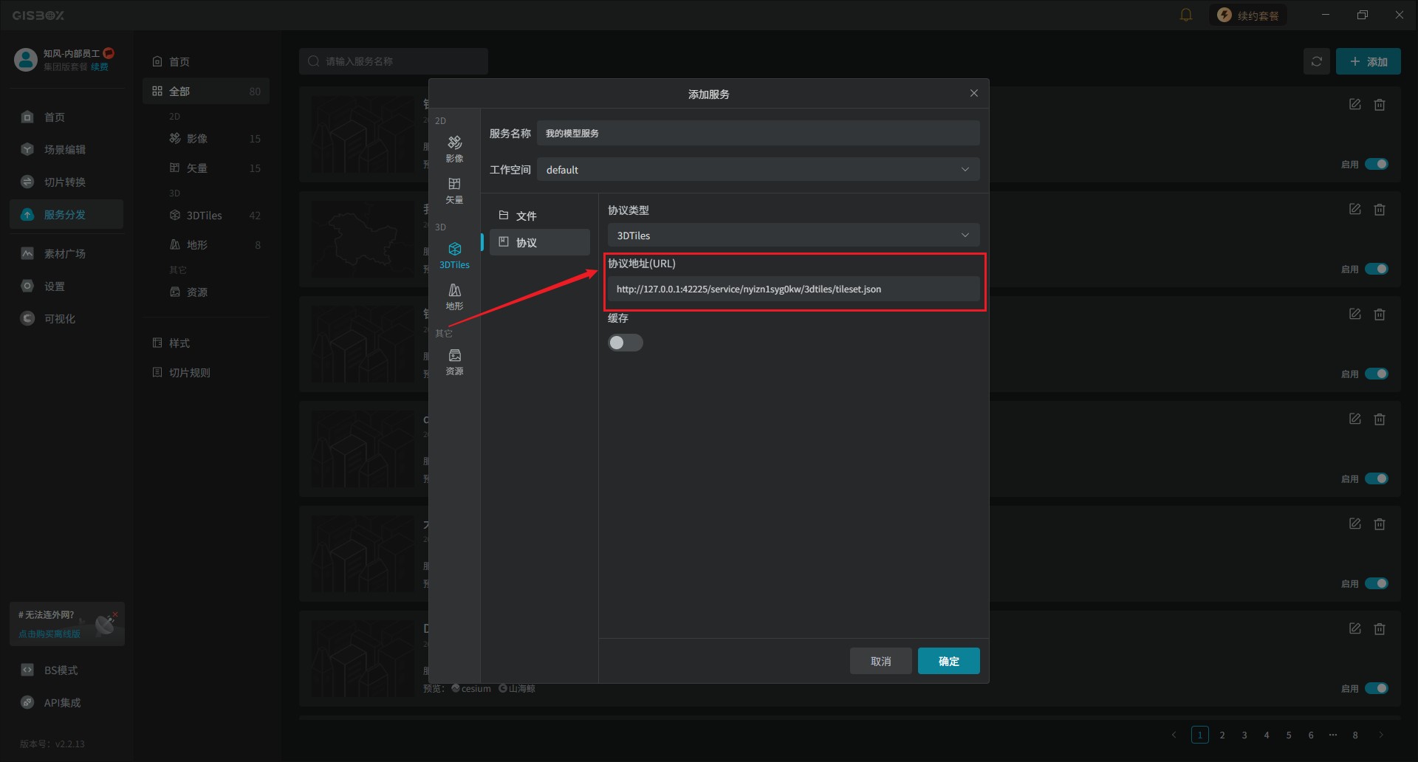Open the 设置 settings section
1418x762 pixels.
(x=66, y=286)
